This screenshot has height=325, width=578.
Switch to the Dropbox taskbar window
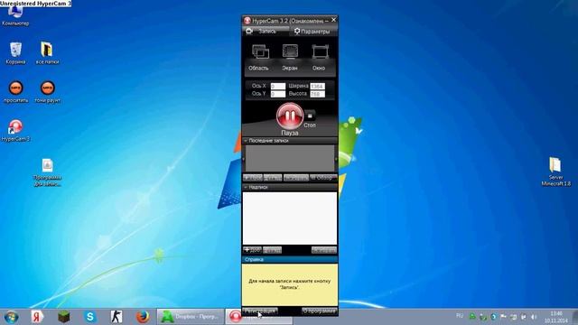[x=191, y=317]
